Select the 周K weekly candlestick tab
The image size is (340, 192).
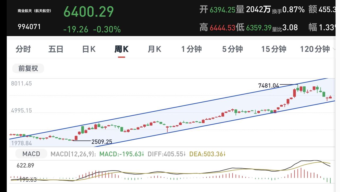coord(121,49)
